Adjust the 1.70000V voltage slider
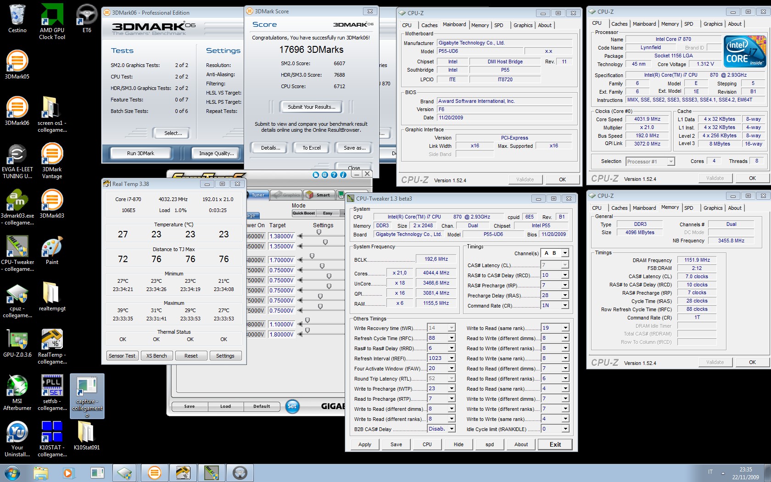 pyautogui.click(x=312, y=256)
